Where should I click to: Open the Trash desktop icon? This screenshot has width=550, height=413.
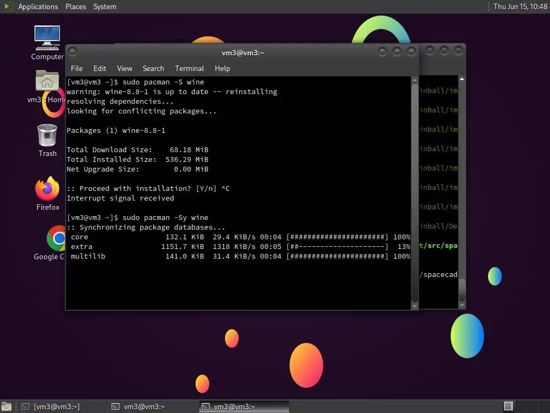47,140
